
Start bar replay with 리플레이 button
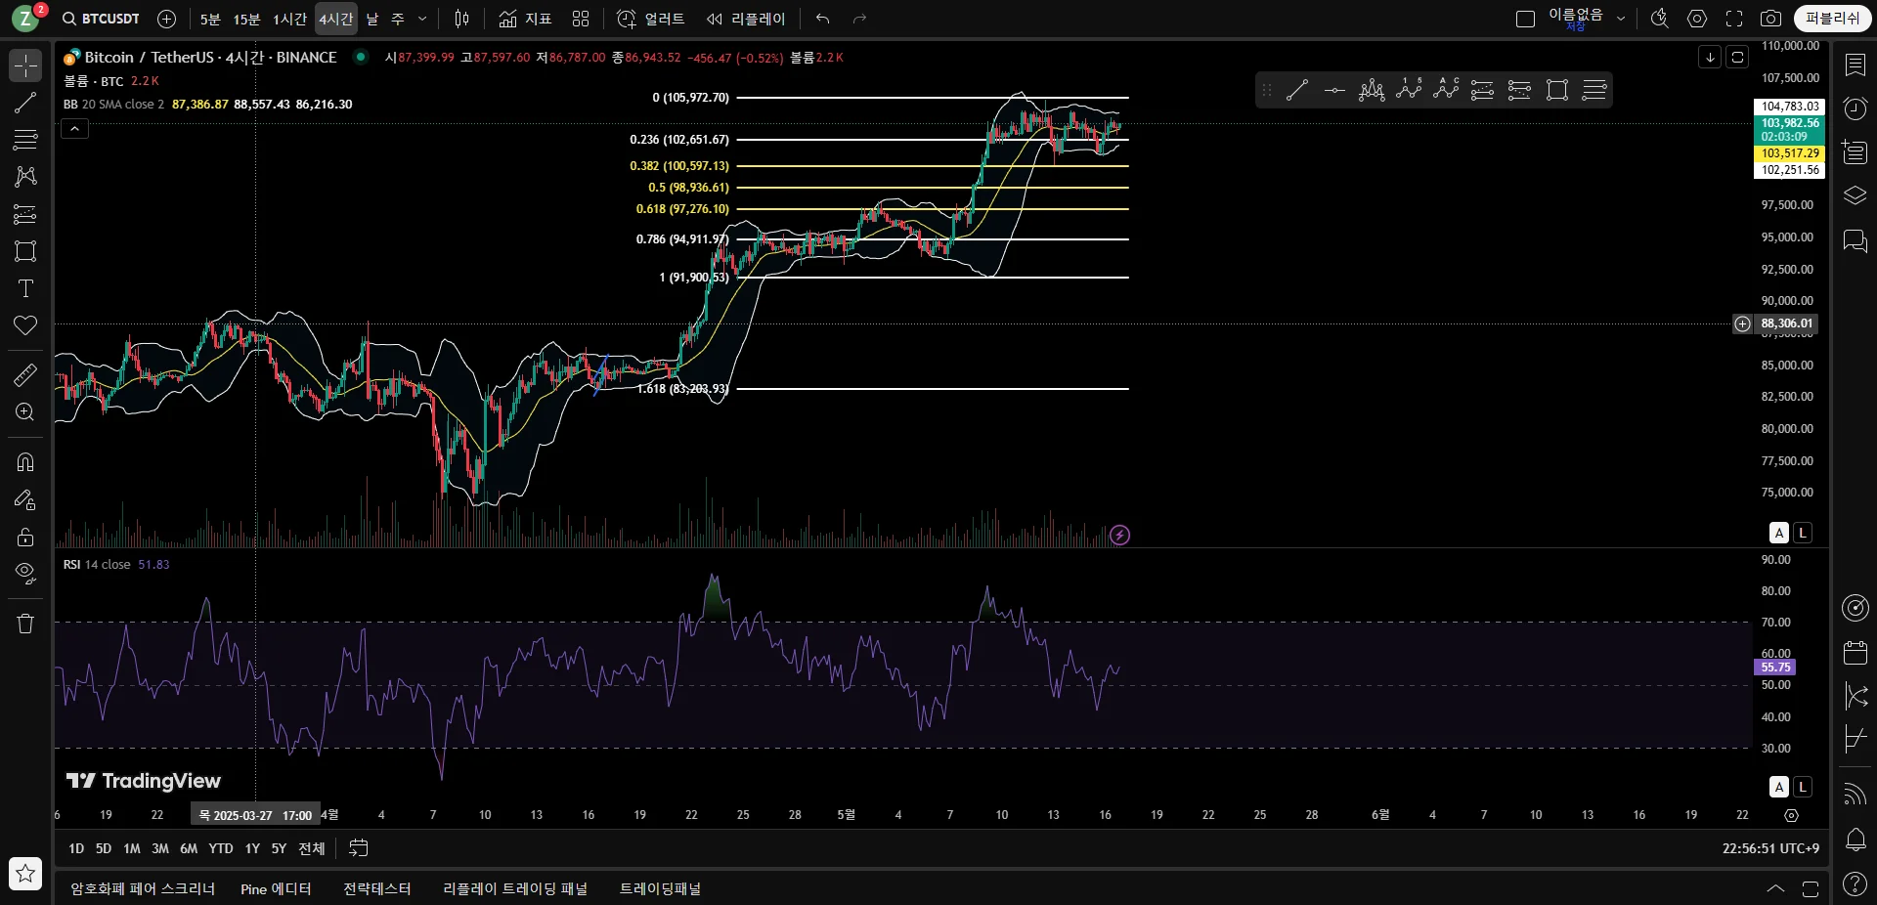coord(746,19)
